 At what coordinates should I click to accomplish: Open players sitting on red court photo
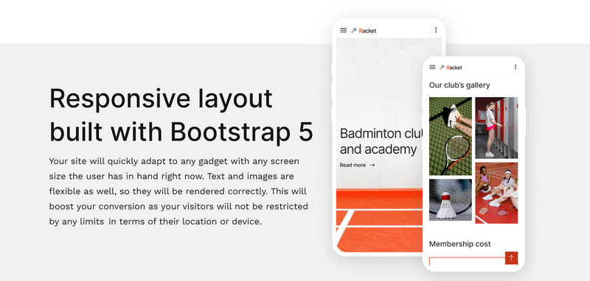click(x=496, y=193)
